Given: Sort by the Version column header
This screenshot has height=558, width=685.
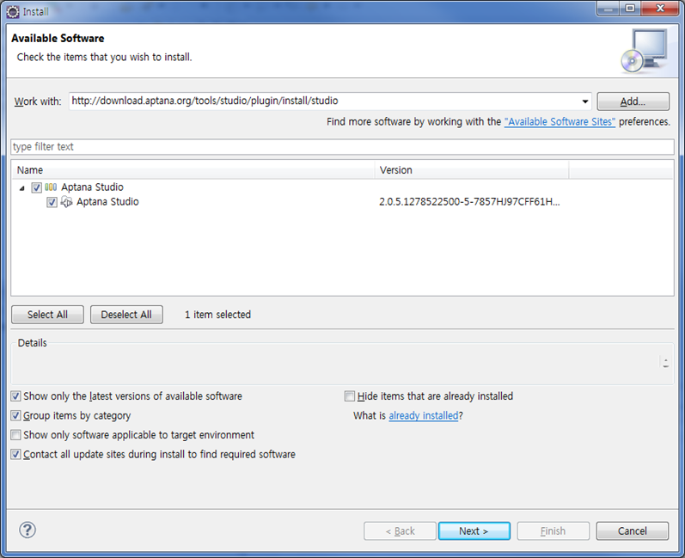Looking at the screenshot, I should coord(472,170).
